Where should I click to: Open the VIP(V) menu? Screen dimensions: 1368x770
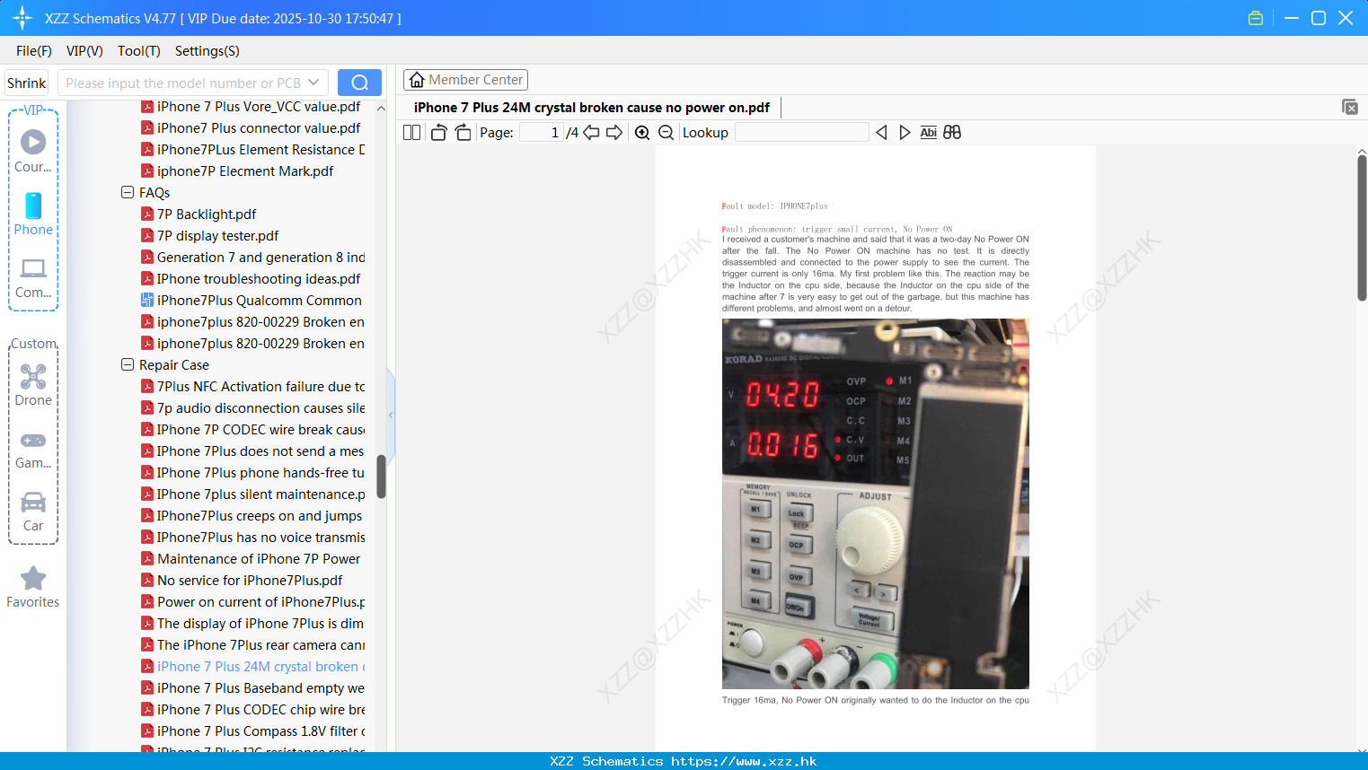pos(84,51)
